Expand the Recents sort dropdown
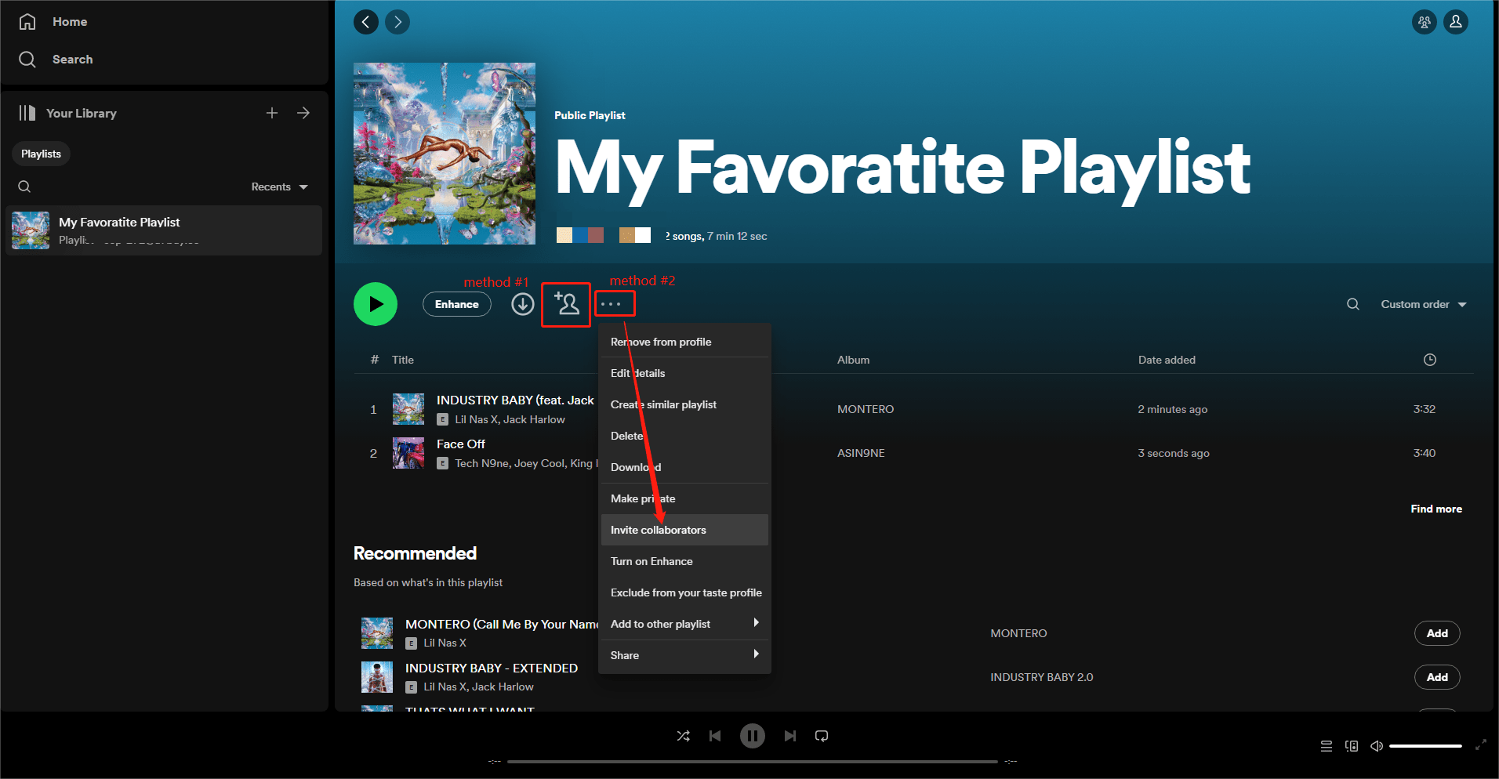 (x=279, y=187)
